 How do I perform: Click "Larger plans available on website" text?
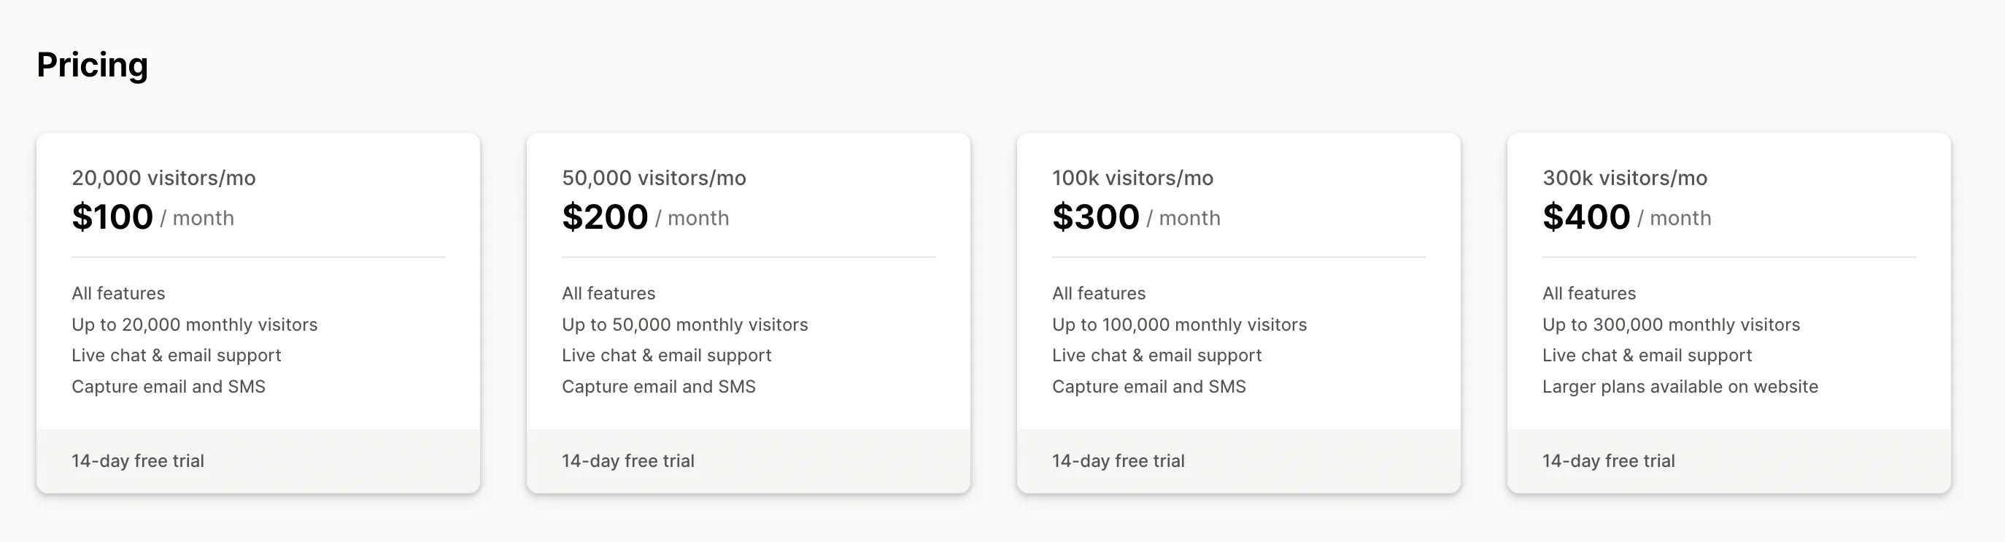[1680, 387]
